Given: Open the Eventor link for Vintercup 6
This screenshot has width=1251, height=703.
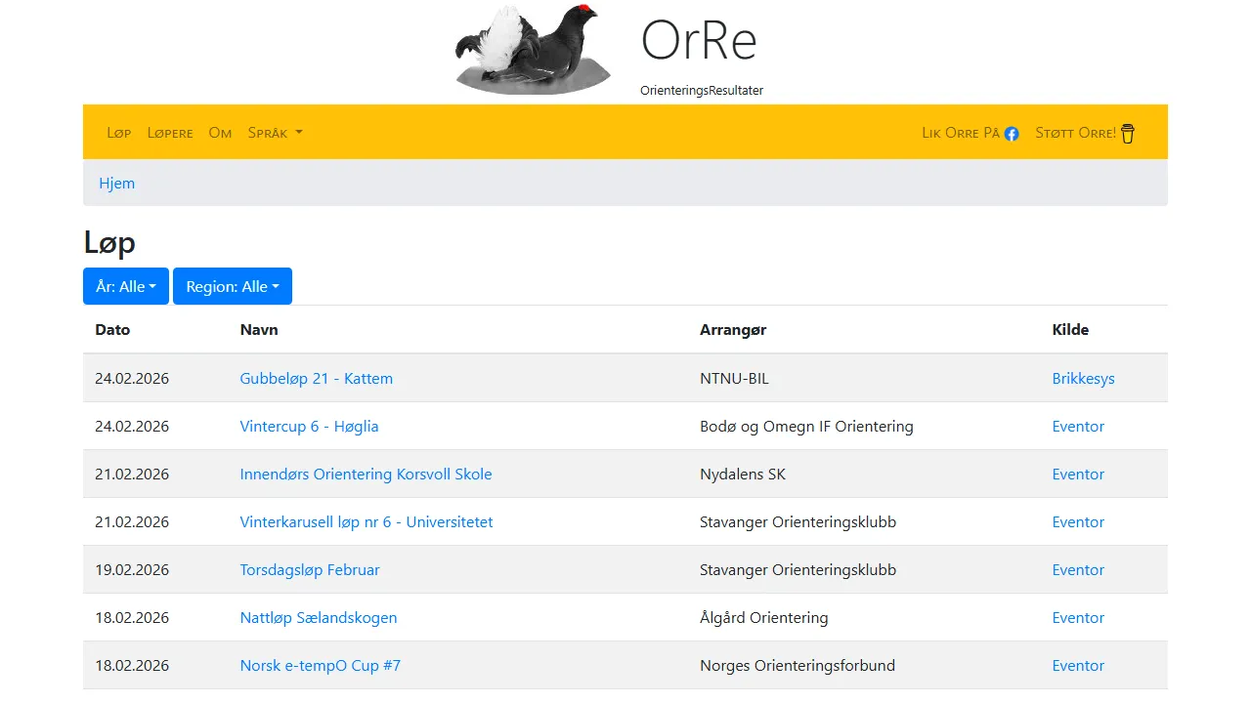Looking at the screenshot, I should click(1078, 426).
